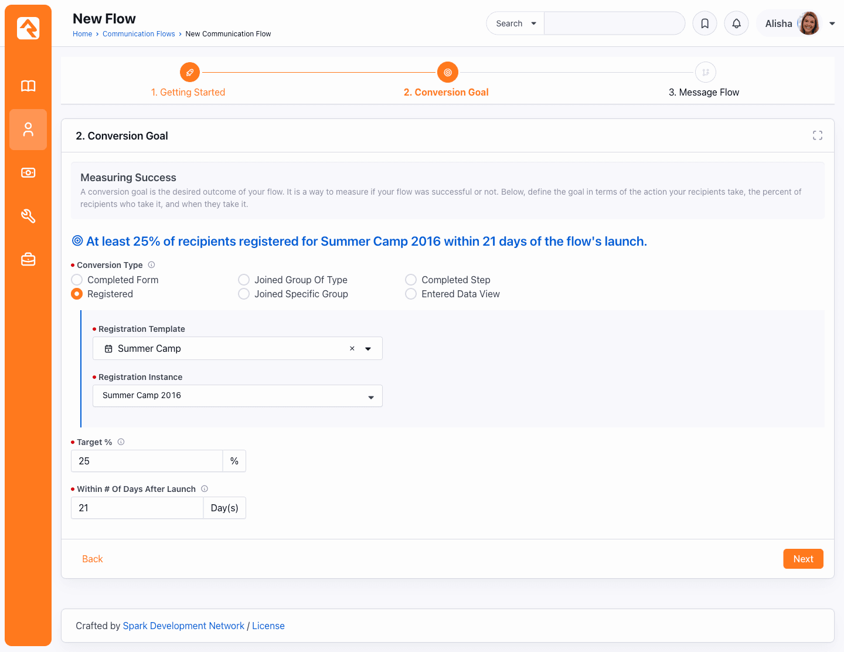844x652 pixels.
Task: Select the wrench tools icon in the sidebar
Action: click(28, 216)
